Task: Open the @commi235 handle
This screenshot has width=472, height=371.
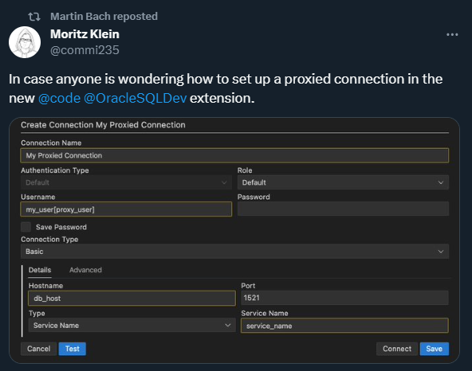Action: coord(85,50)
